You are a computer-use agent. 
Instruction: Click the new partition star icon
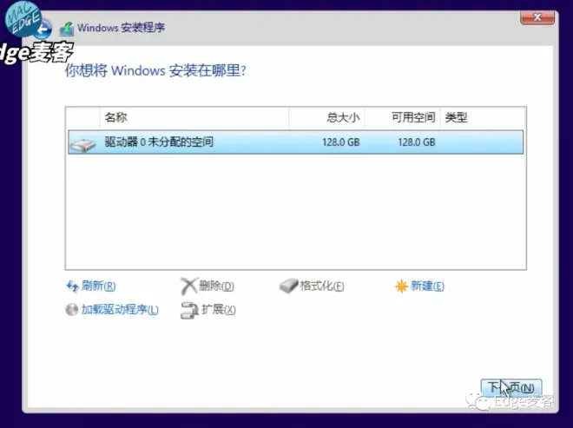401,286
